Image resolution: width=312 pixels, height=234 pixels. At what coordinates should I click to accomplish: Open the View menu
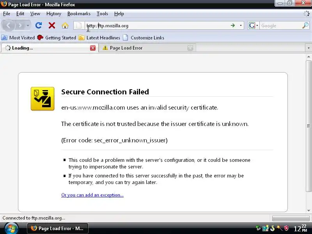[x=35, y=14]
